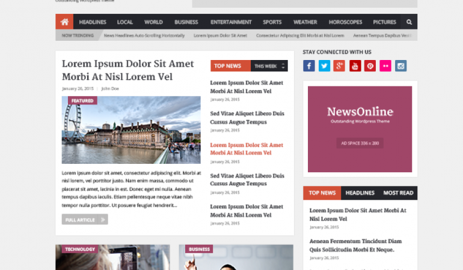Open the Pinterest icon link
The height and width of the screenshot is (270, 463).
370,66
